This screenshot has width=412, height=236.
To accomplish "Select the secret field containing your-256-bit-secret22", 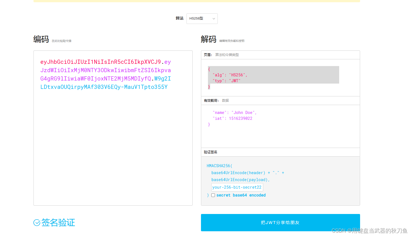I will 237,187.
